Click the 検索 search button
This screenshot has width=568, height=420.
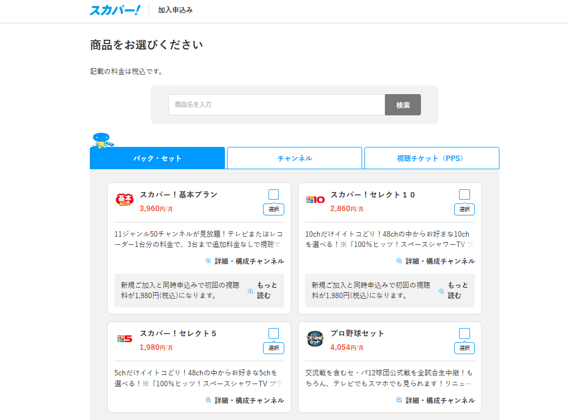coord(403,105)
